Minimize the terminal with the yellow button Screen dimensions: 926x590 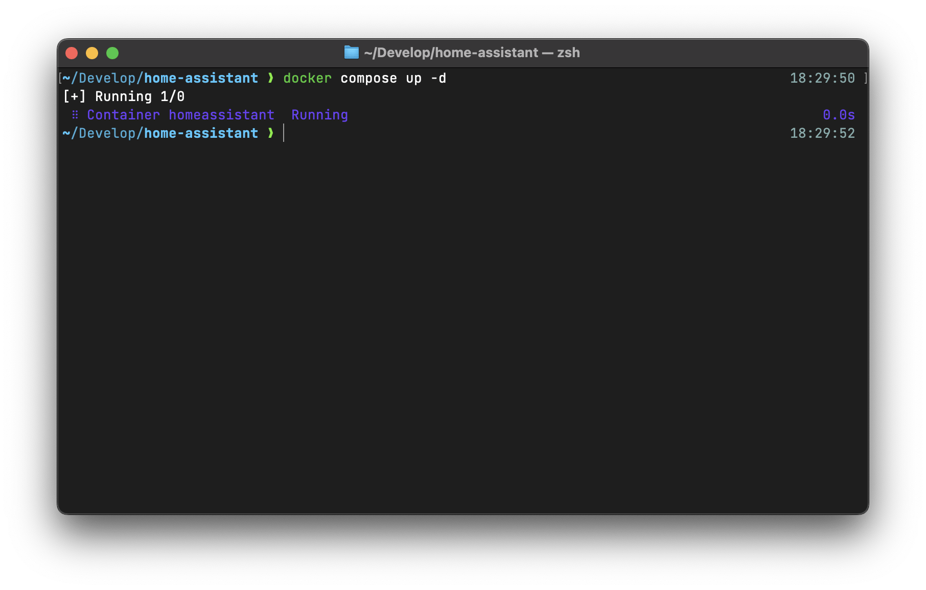tap(92, 53)
